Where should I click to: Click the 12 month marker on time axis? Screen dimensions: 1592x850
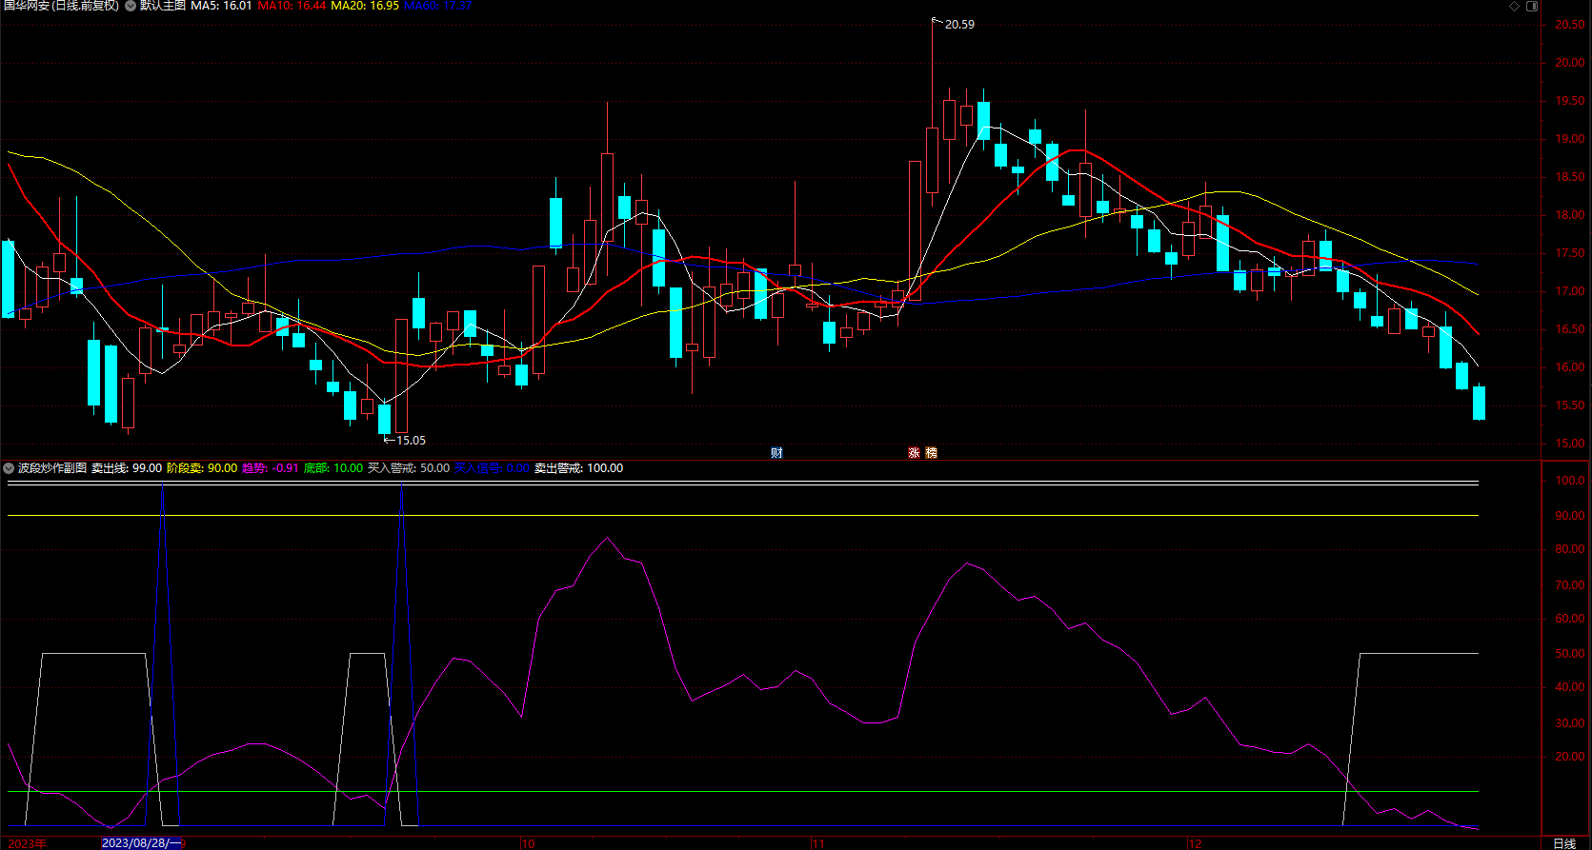[x=1196, y=843]
